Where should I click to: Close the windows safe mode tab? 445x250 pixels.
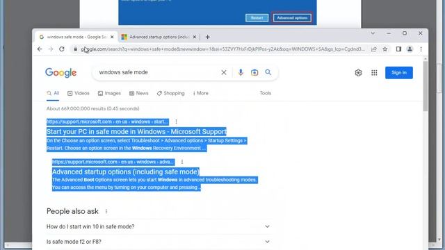(x=112, y=37)
